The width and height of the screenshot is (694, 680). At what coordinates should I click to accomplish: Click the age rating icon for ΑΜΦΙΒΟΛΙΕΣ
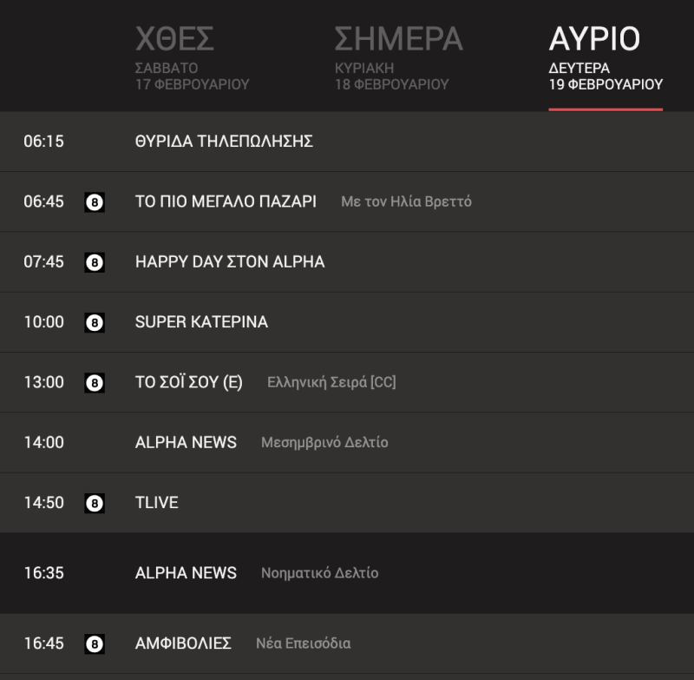coord(95,643)
